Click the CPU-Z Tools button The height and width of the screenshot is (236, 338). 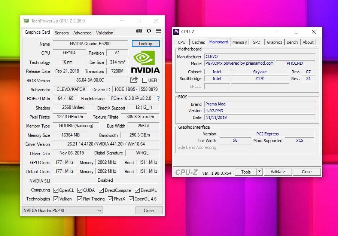[246, 172]
